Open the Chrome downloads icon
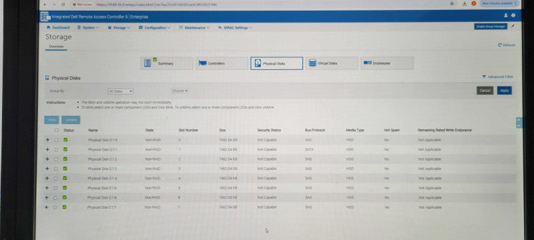 click(x=465, y=3)
